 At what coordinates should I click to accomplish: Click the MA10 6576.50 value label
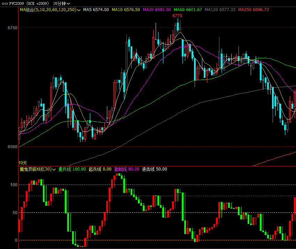click(x=126, y=10)
